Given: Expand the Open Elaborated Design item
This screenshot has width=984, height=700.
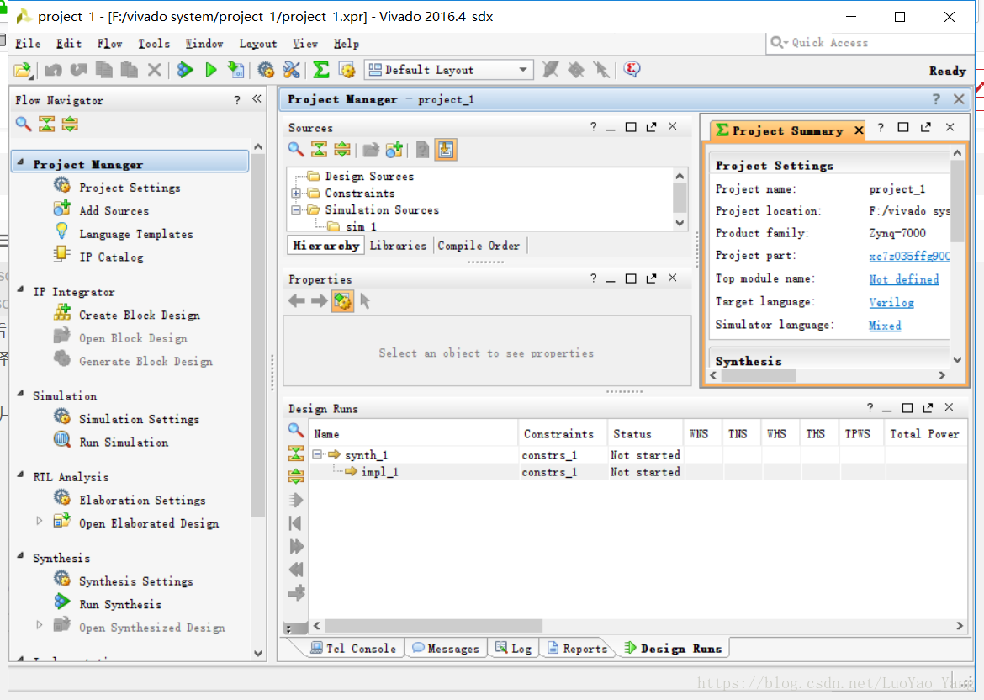Looking at the screenshot, I should (x=39, y=521).
